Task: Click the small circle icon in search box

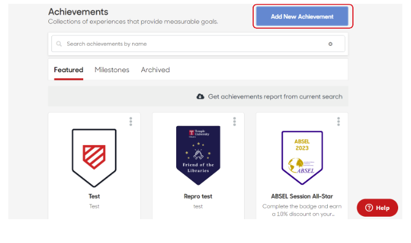Action: [330, 44]
